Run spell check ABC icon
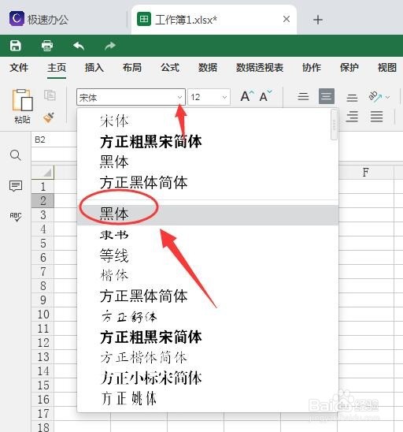403x432 pixels. click(16, 217)
